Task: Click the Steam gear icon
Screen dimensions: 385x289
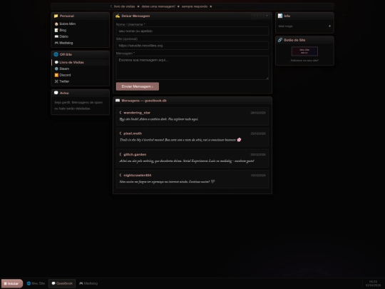Action: click(56, 69)
